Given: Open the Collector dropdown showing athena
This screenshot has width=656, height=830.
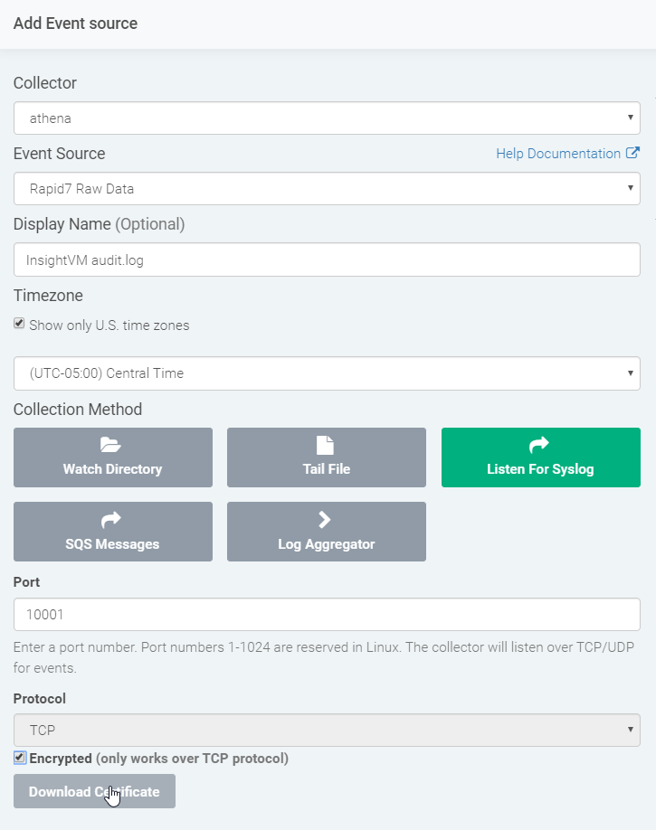Looking at the screenshot, I should point(327,118).
